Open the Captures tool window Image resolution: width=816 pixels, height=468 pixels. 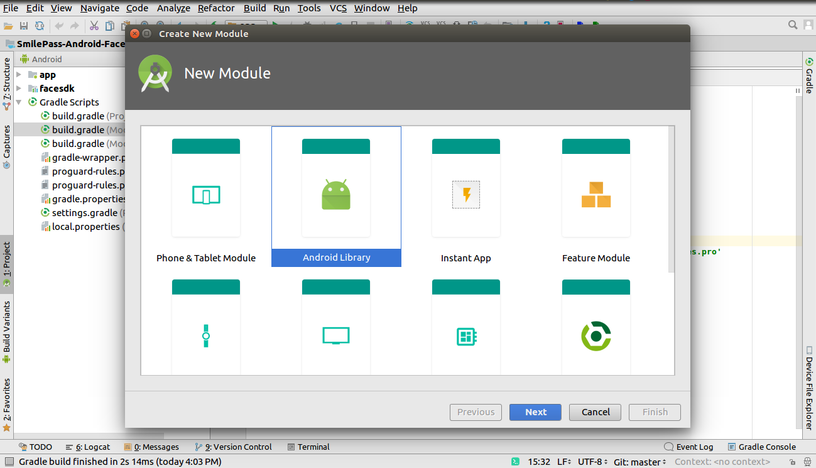(6, 147)
